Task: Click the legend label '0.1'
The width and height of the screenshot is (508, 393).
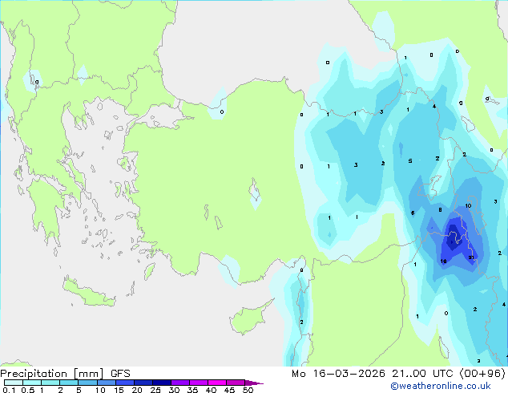Action: tap(9, 390)
